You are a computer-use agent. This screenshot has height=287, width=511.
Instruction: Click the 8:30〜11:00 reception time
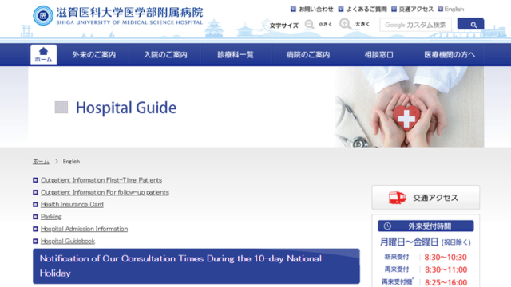446,269
